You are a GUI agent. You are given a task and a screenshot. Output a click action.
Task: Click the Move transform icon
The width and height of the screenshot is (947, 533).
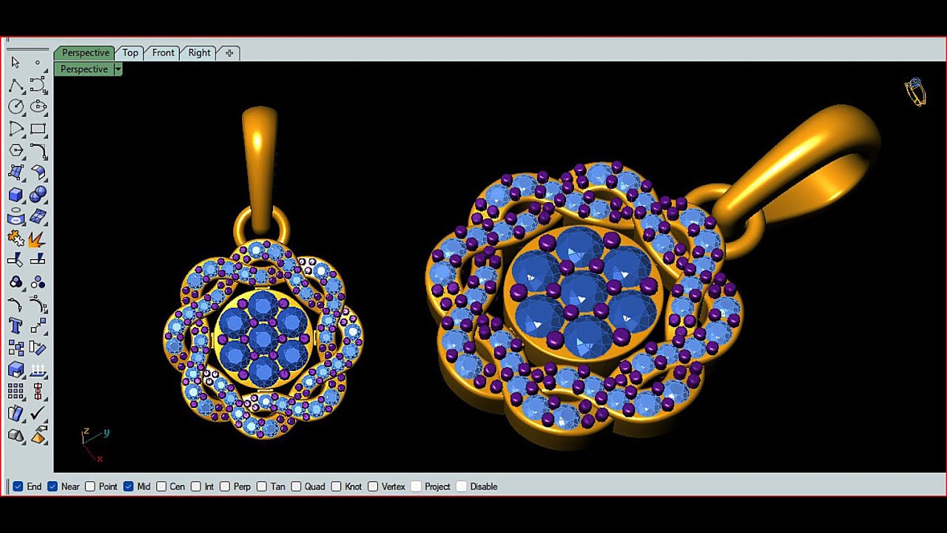[x=38, y=326]
